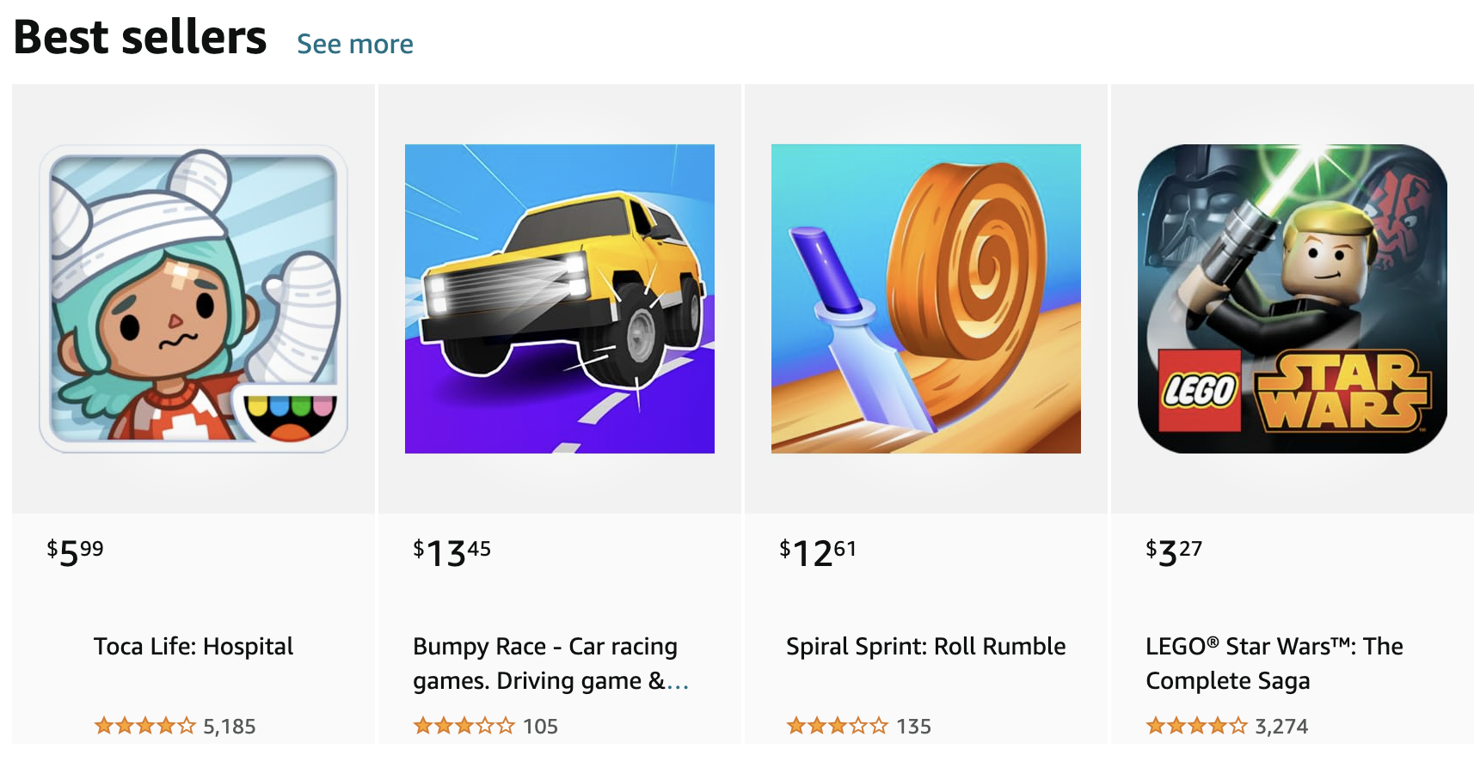Image resolution: width=1474 pixels, height=761 pixels.
Task: Open the See more link
Action: [354, 43]
